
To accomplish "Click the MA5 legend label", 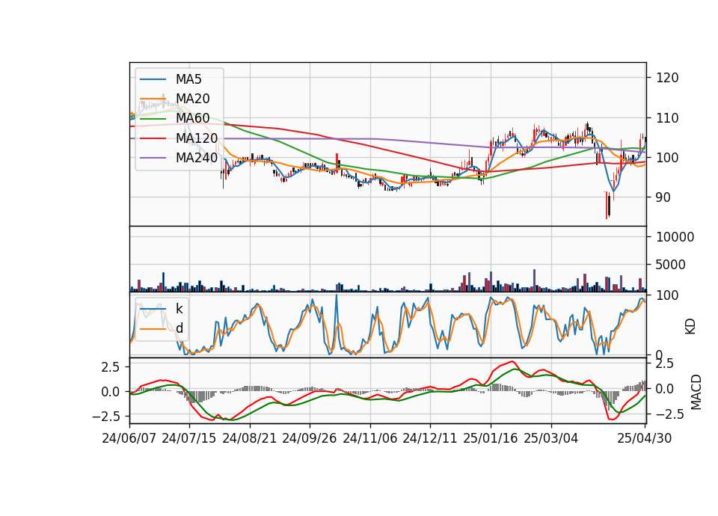I will click(188, 79).
